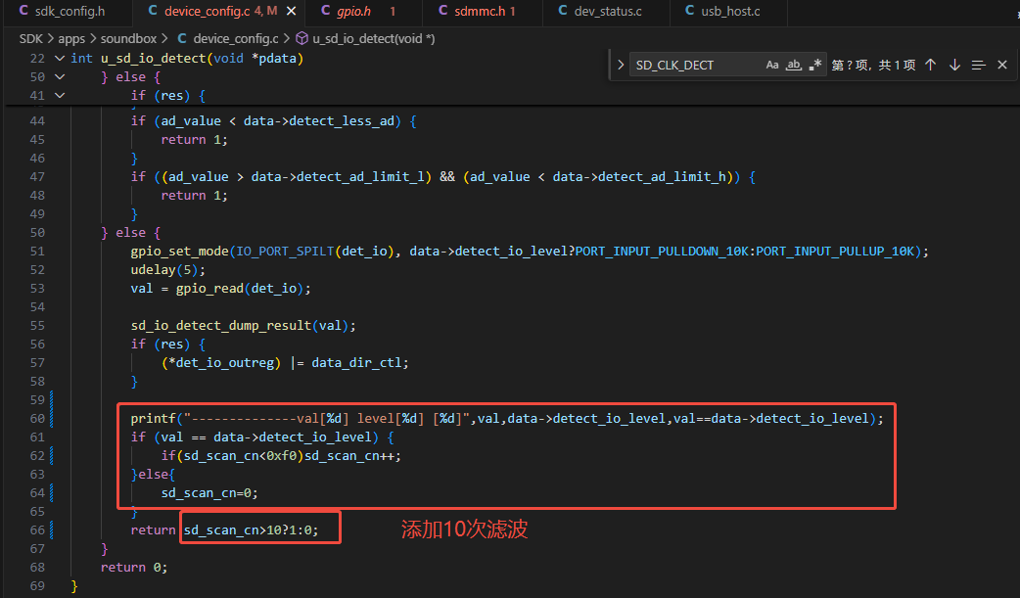The height and width of the screenshot is (598, 1020).
Task: Toggle Match Whole Word option
Action: click(794, 65)
